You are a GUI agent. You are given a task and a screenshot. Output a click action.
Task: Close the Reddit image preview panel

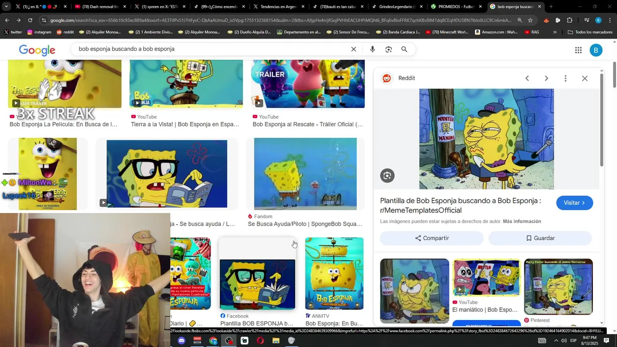[x=585, y=78]
